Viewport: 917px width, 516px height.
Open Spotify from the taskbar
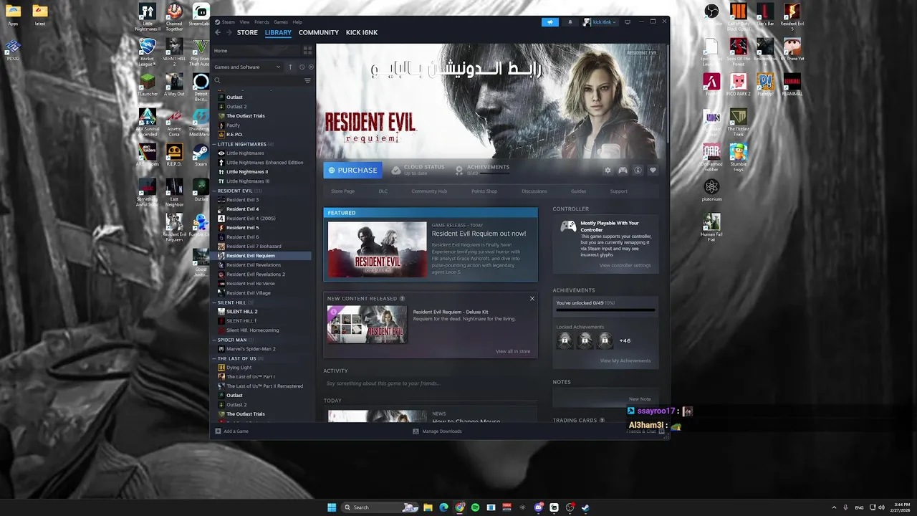pyautogui.click(x=475, y=507)
